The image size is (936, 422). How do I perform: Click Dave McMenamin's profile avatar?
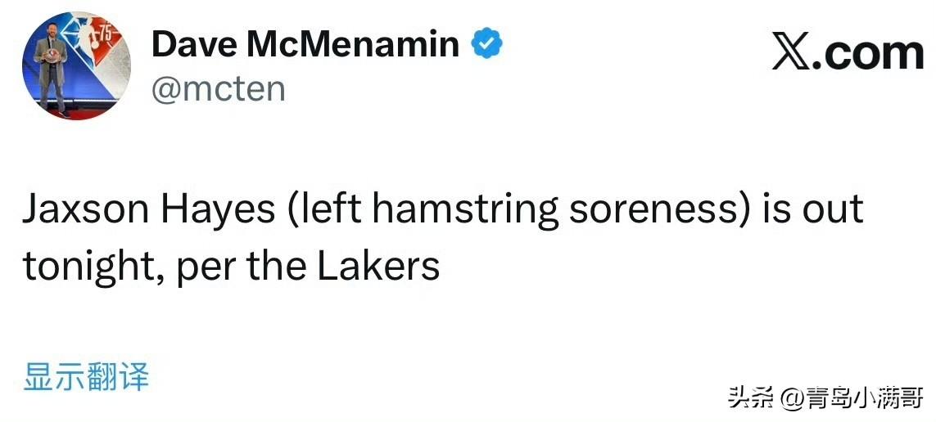point(76,66)
